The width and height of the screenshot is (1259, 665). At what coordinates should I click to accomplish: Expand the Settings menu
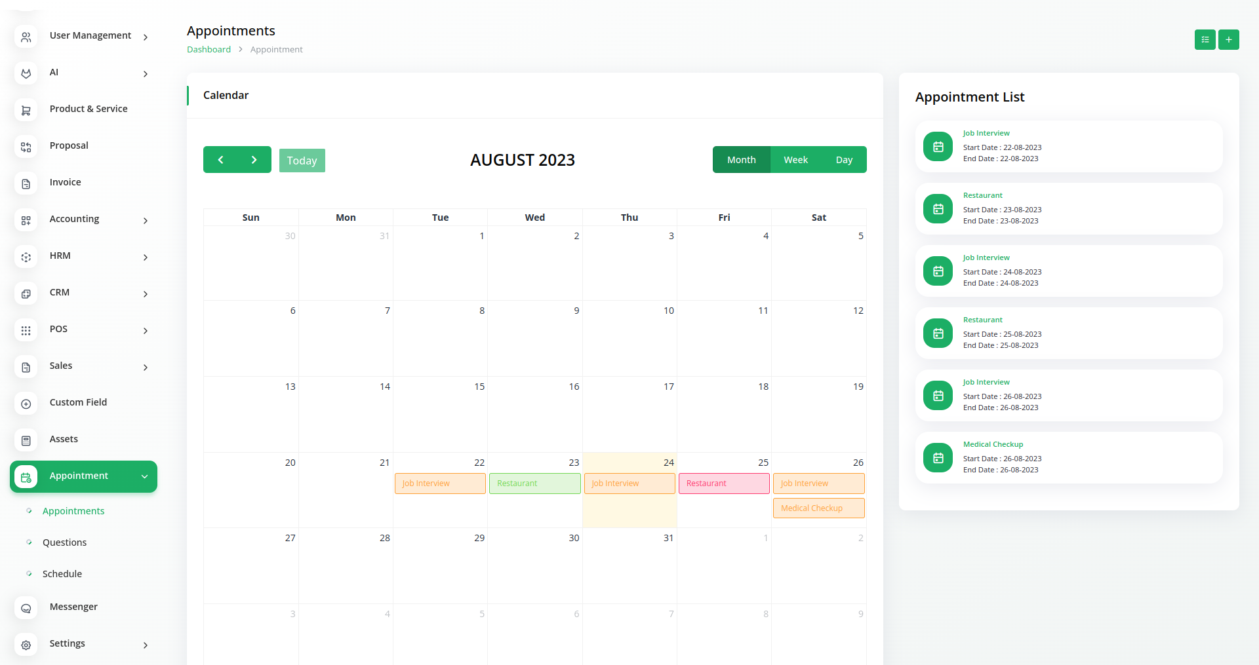pyautogui.click(x=145, y=645)
